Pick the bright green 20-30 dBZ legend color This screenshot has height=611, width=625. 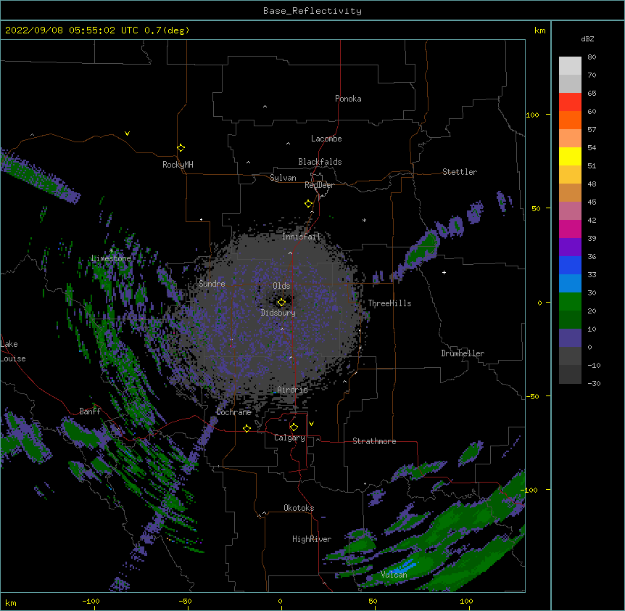[570, 302]
